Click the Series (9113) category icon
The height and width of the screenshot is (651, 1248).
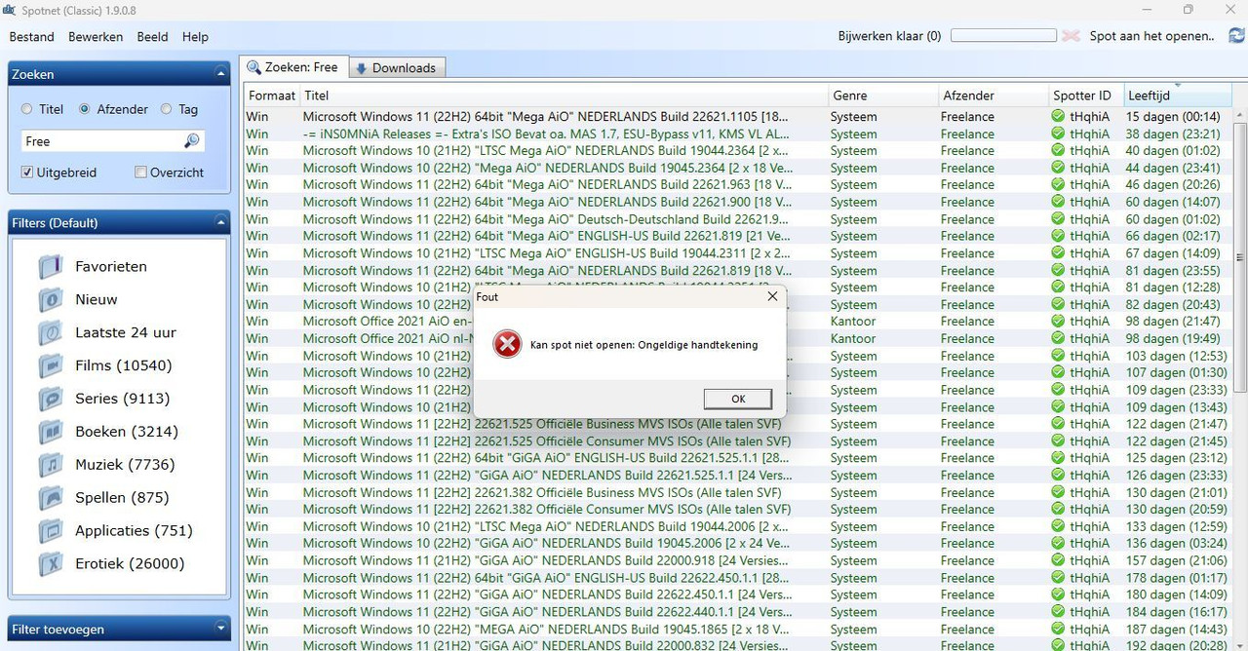point(50,399)
